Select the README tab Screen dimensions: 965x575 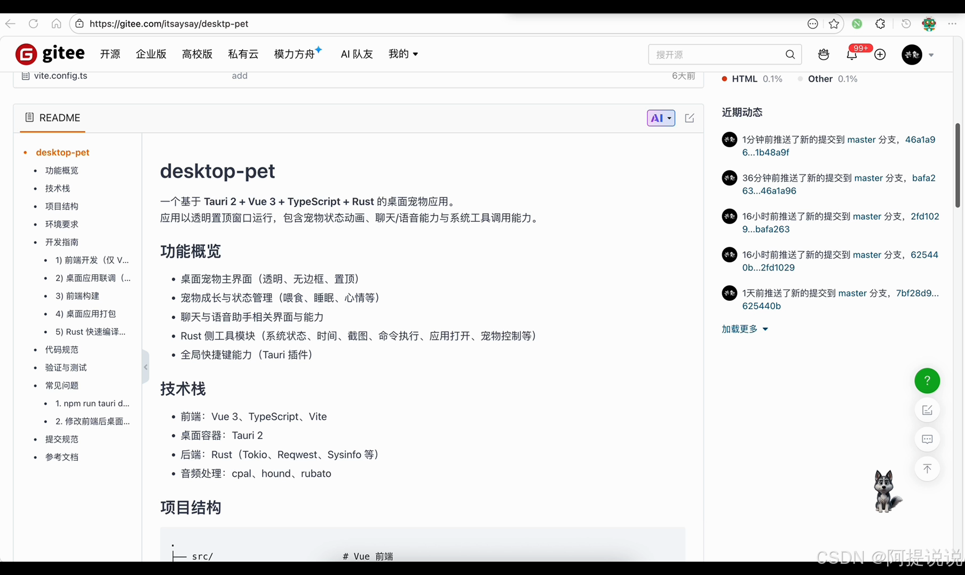point(52,118)
